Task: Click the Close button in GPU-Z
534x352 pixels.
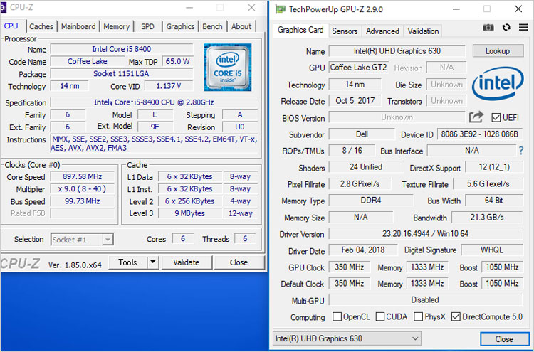Action: [x=504, y=339]
